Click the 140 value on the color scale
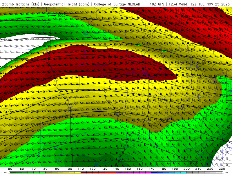 116,169
